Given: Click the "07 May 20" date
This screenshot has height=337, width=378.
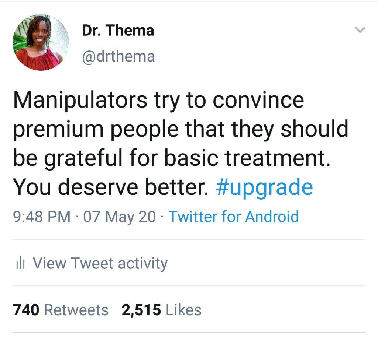Looking at the screenshot, I should tap(120, 217).
